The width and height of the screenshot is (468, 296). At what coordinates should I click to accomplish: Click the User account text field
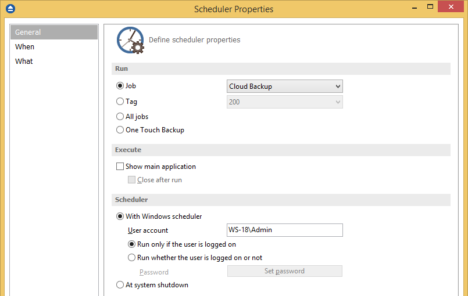[284, 230]
